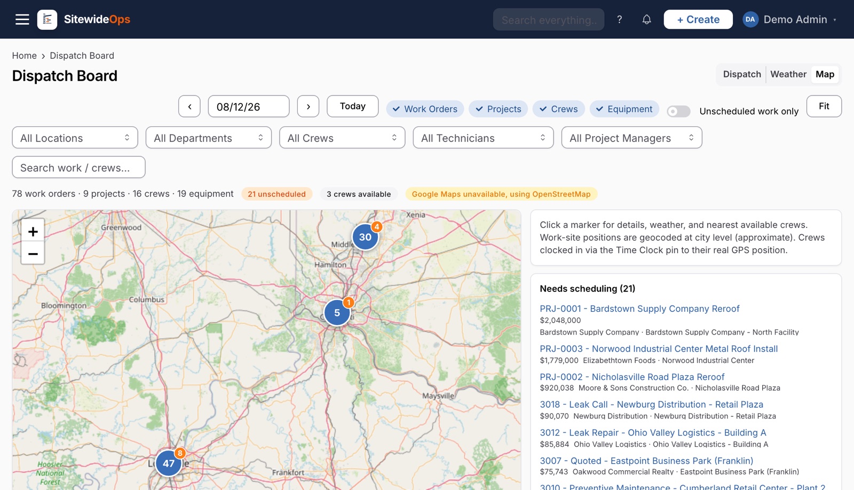
Task: Click the Fit map button
Action: [824, 106]
